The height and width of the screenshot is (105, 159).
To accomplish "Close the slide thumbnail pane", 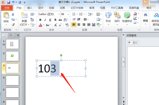I will pos(18,35).
